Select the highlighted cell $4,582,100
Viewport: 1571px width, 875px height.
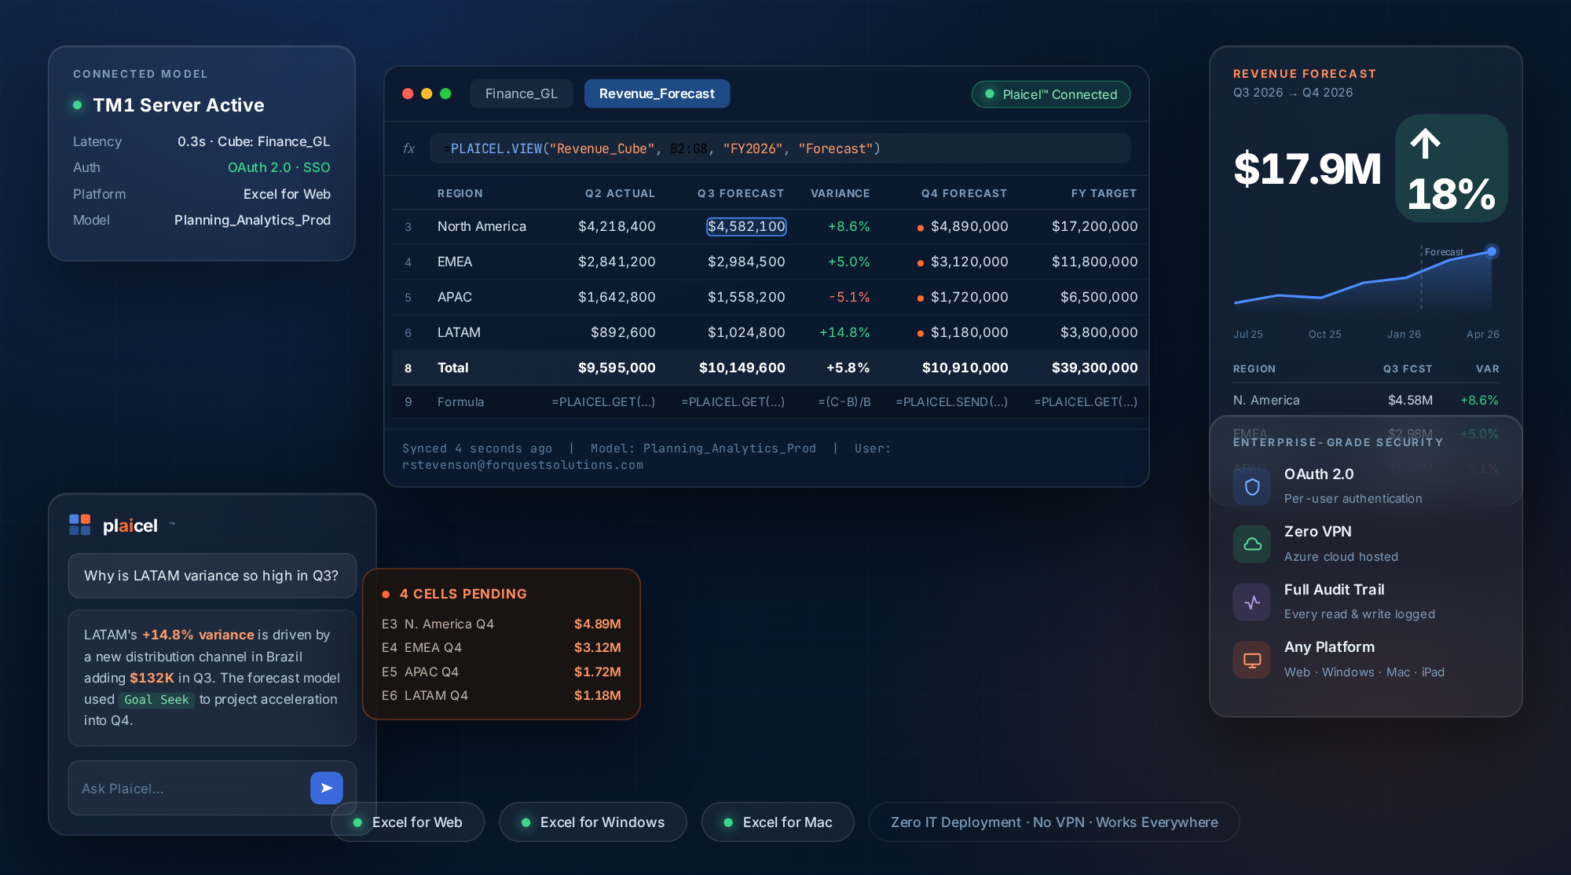746,226
